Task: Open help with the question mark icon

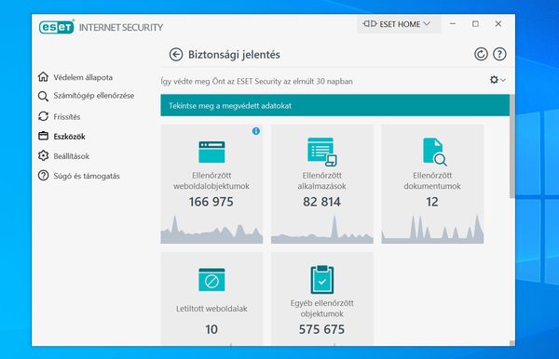Action: [499, 55]
